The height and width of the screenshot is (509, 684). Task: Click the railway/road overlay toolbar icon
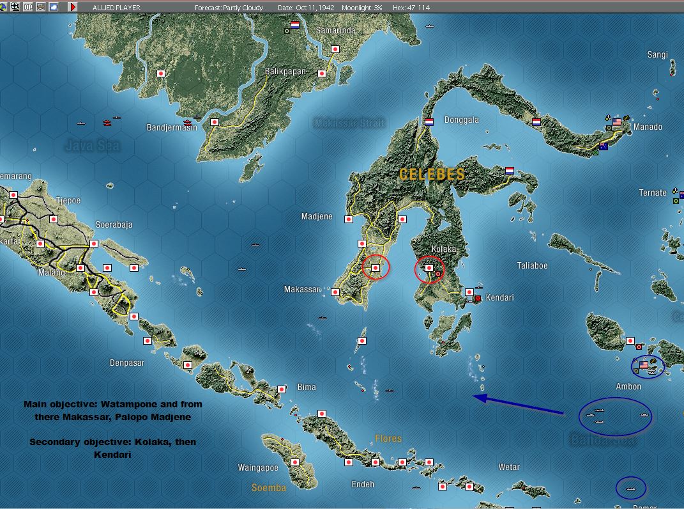pyautogui.click(x=41, y=6)
